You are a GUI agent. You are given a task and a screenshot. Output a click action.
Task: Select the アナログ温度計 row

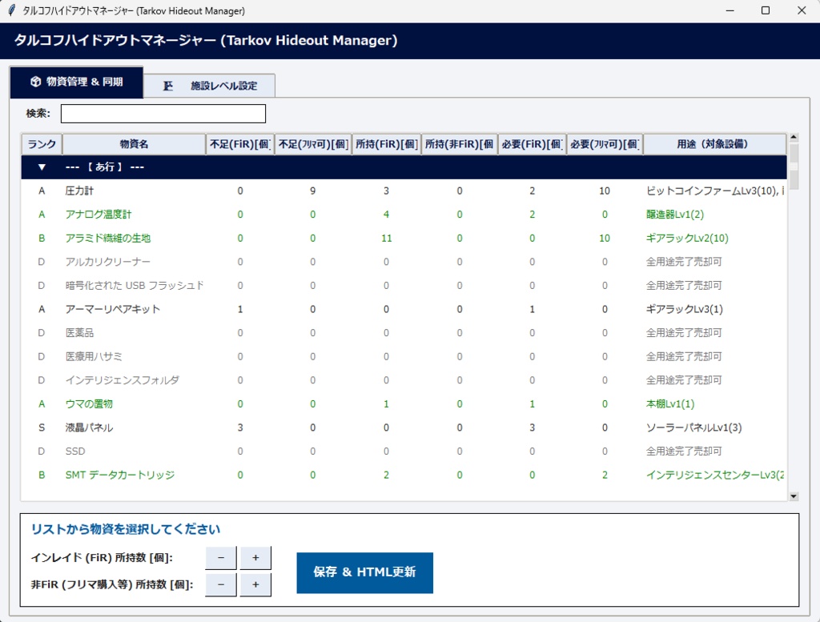tap(404, 215)
